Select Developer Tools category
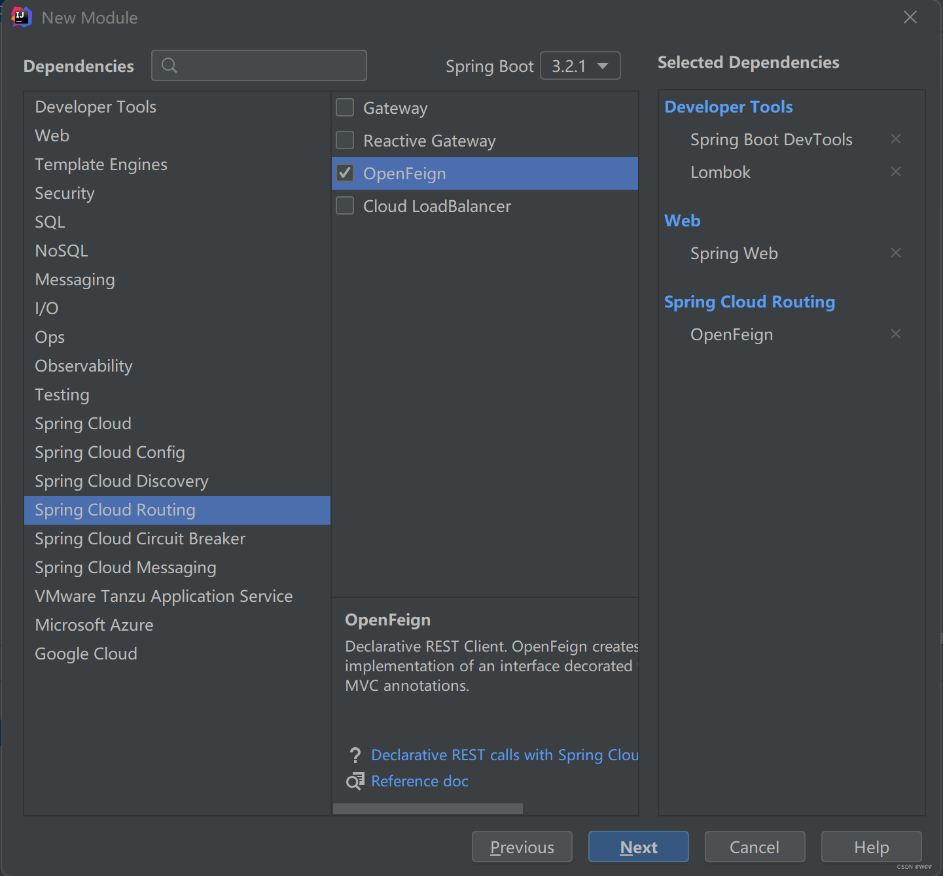 177,107
